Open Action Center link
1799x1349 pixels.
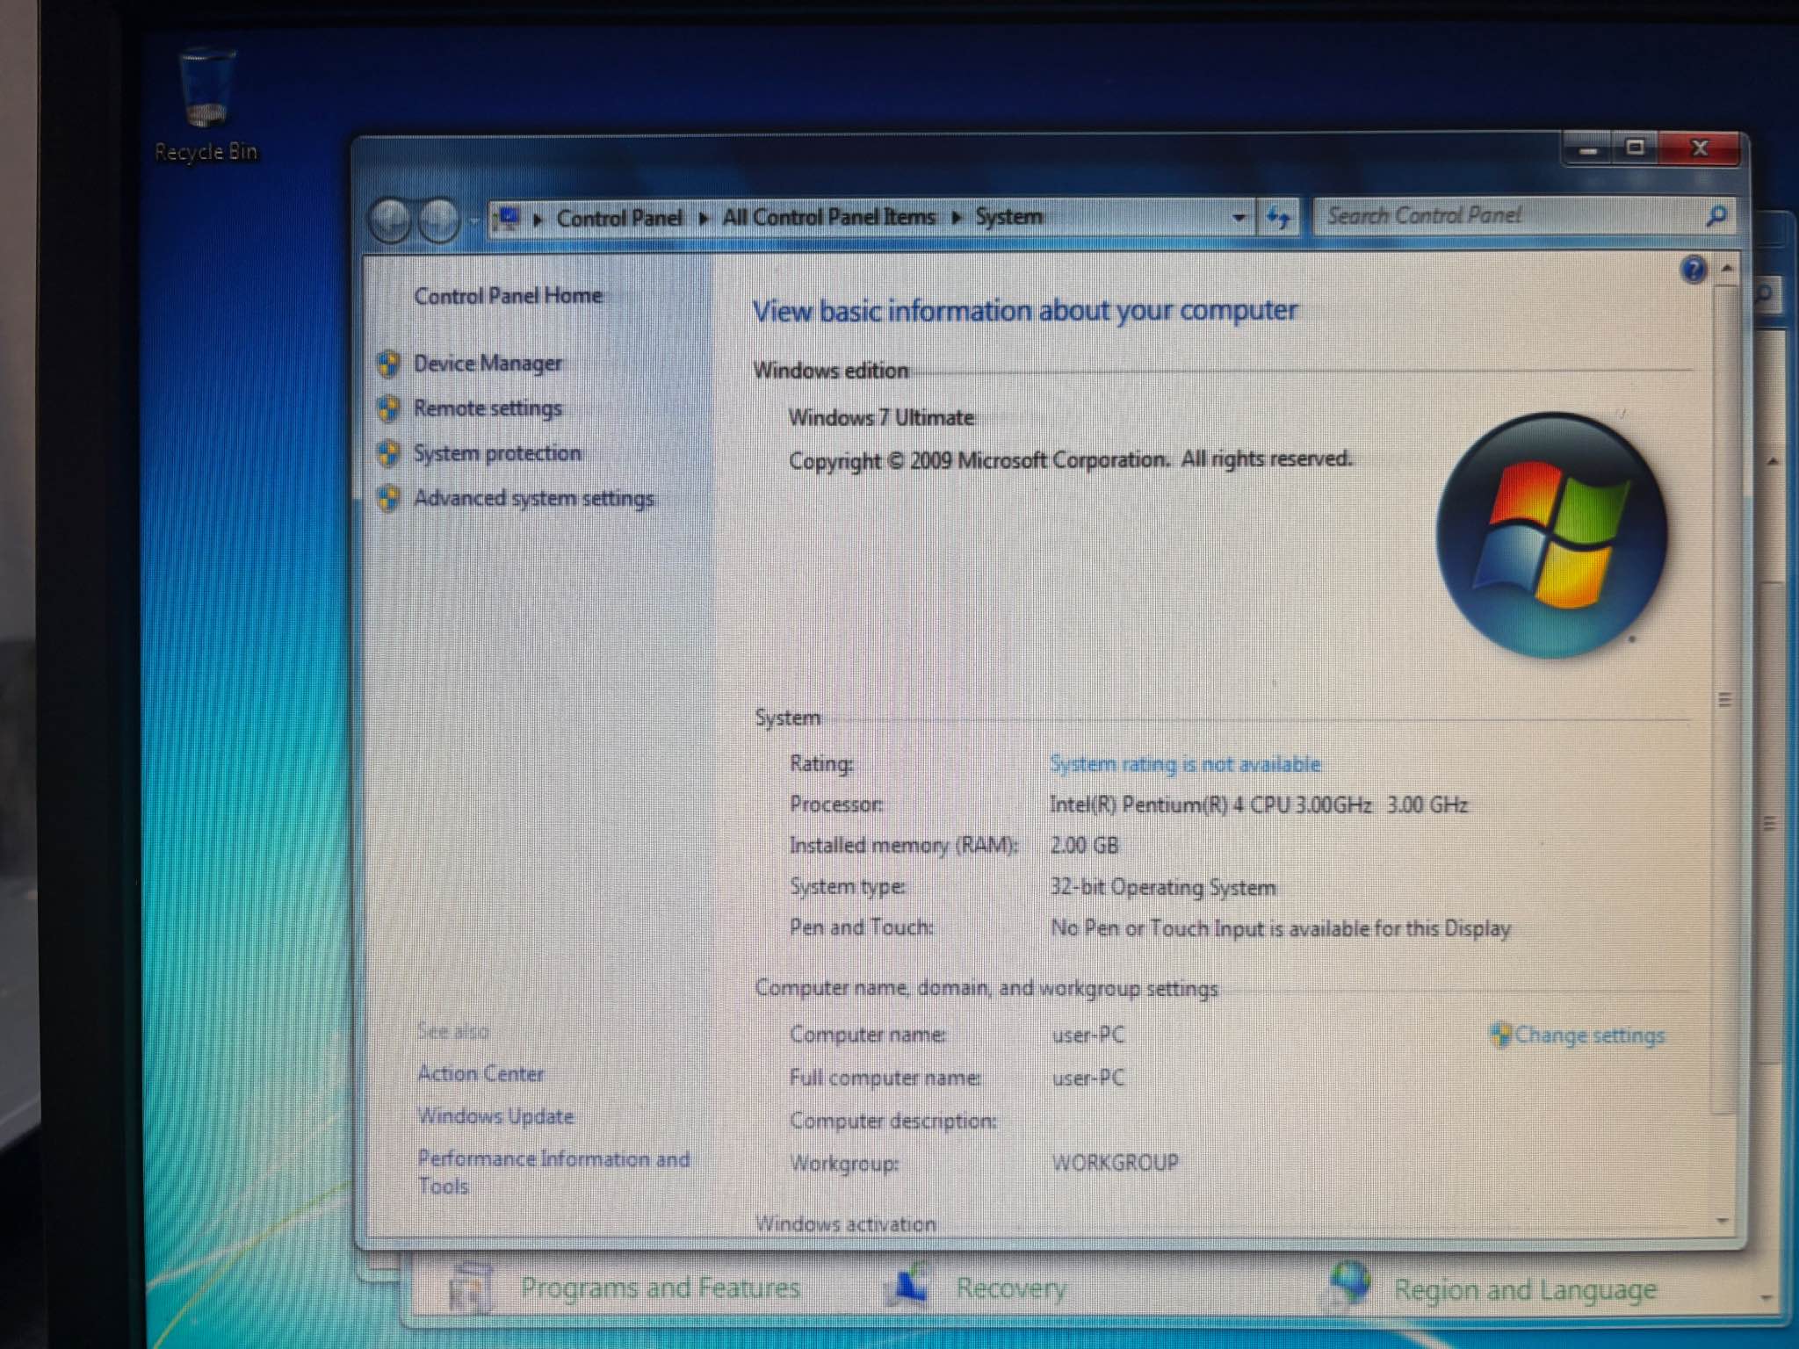[x=480, y=1073]
